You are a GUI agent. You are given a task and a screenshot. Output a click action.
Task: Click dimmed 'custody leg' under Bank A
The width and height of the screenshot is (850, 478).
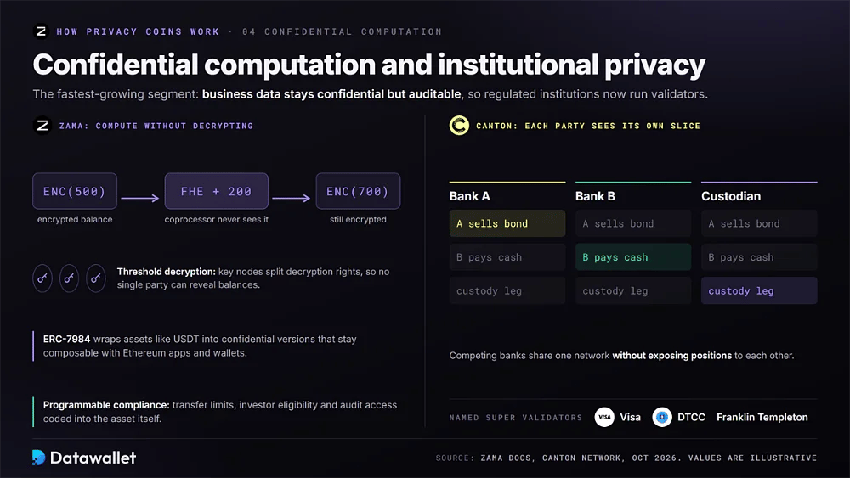(507, 290)
